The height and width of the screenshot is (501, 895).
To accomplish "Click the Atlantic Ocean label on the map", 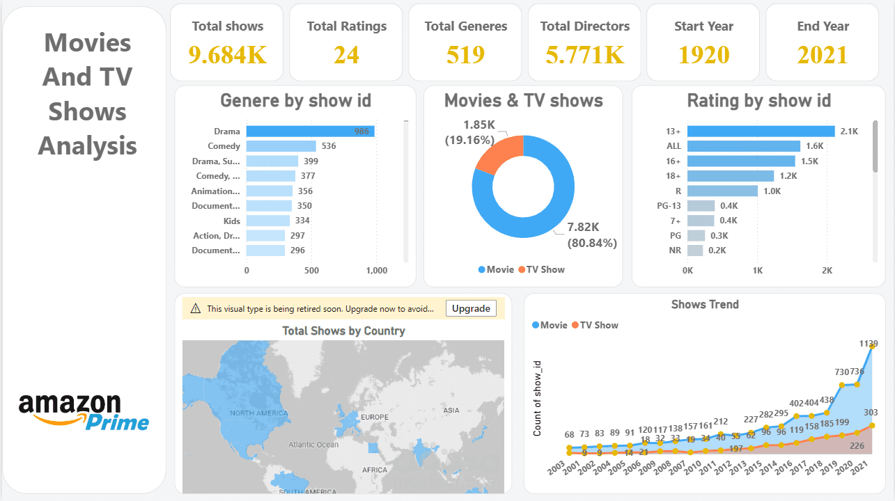I will click(x=313, y=445).
